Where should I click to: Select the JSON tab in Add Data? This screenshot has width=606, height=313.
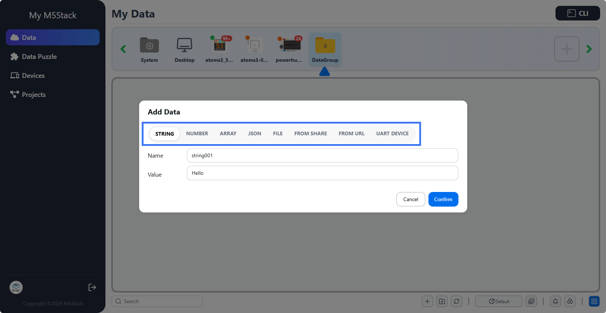[x=254, y=133]
